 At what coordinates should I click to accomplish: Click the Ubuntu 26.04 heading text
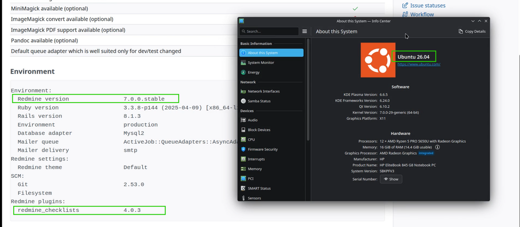coord(414,57)
